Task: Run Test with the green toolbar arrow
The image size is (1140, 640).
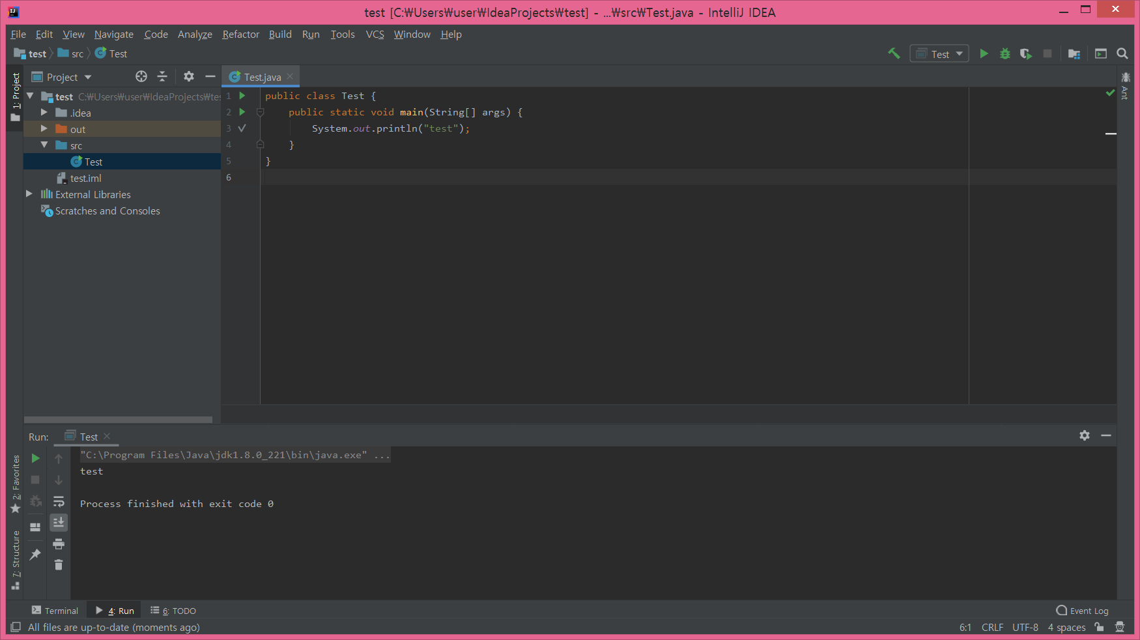Action: [x=984, y=53]
